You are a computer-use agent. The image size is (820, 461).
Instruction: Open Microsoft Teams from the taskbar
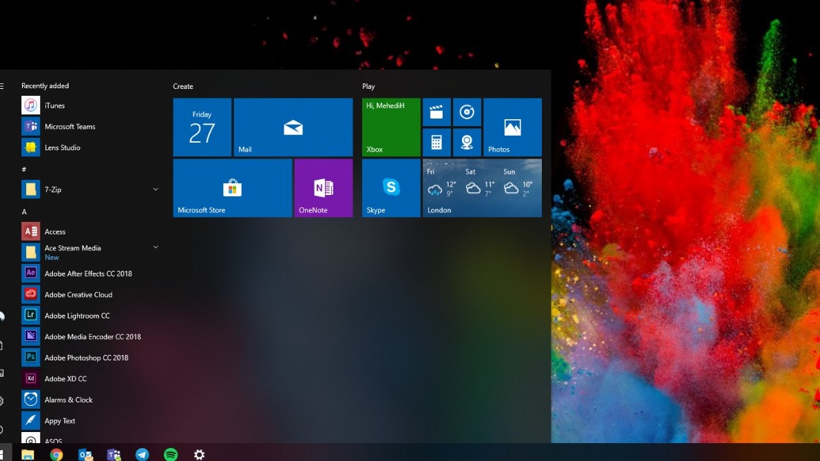tap(114, 454)
